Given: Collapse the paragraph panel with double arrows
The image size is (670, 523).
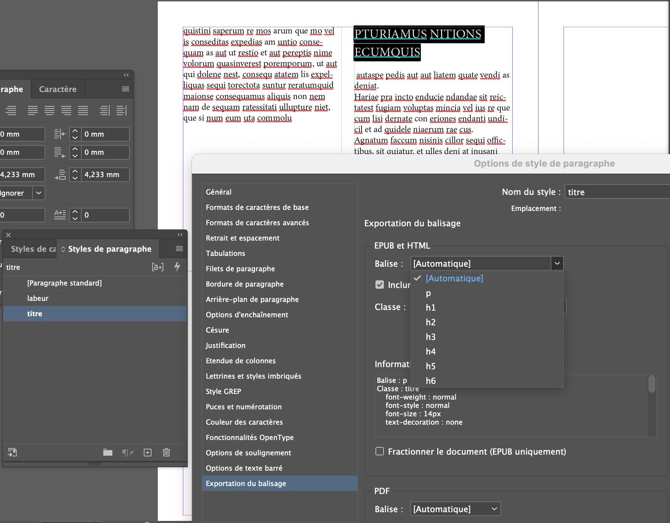Looking at the screenshot, I should pyautogui.click(x=126, y=75).
